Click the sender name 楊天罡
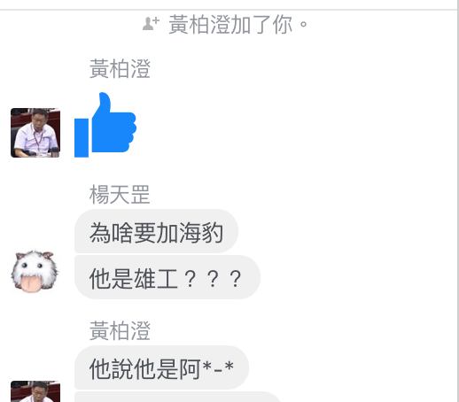Viewport: 459px width, 402px height. 120,195
